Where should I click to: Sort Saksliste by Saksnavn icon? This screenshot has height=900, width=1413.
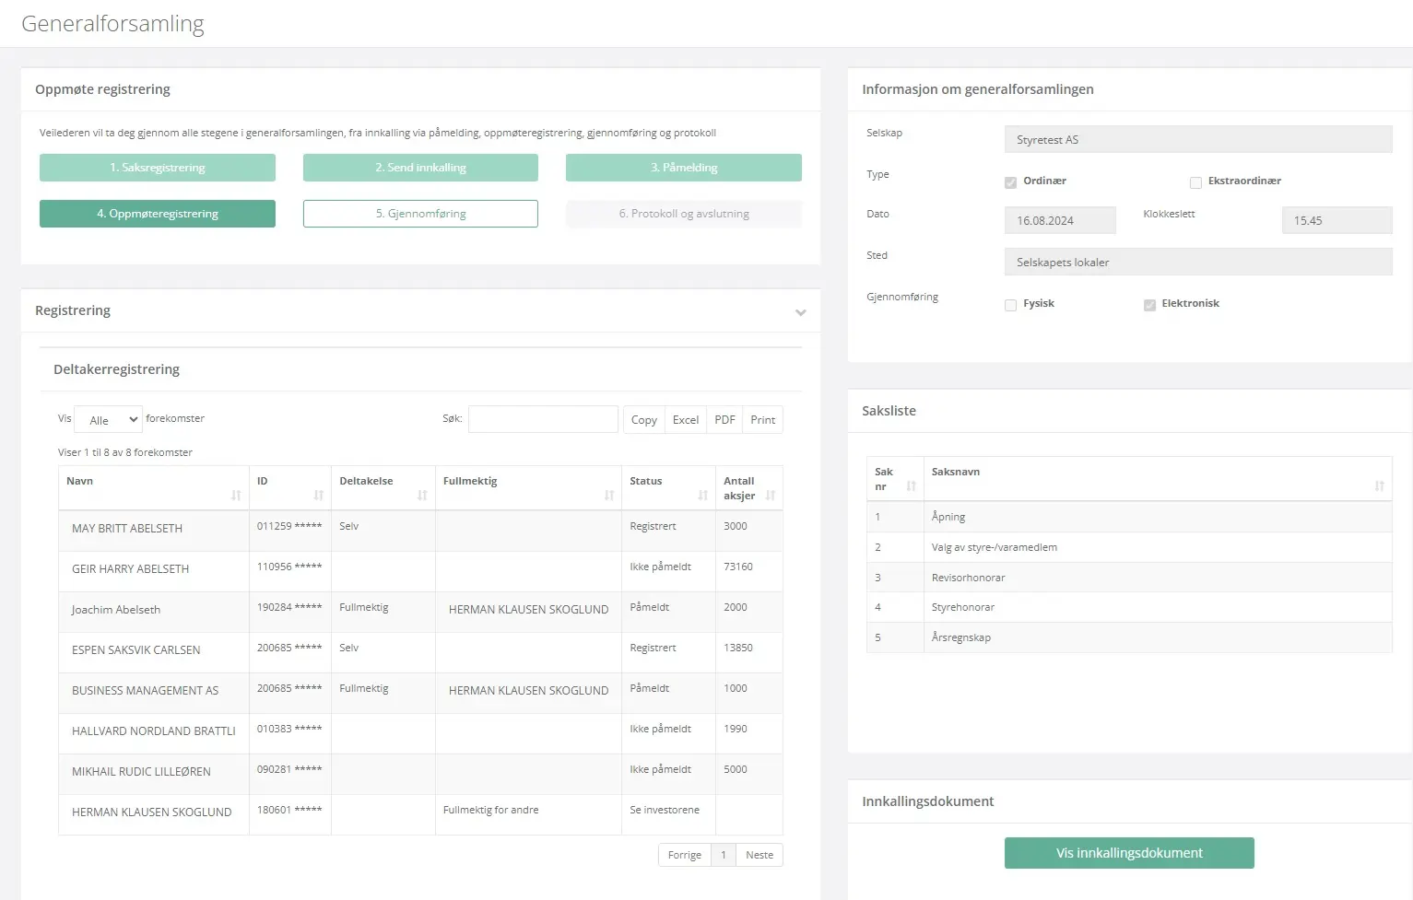point(1379,486)
